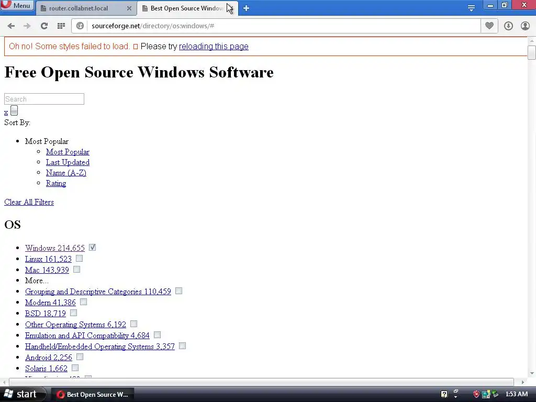This screenshot has width=536, height=402.
Task: Open the BSD 18,719 link
Action: tap(46, 314)
